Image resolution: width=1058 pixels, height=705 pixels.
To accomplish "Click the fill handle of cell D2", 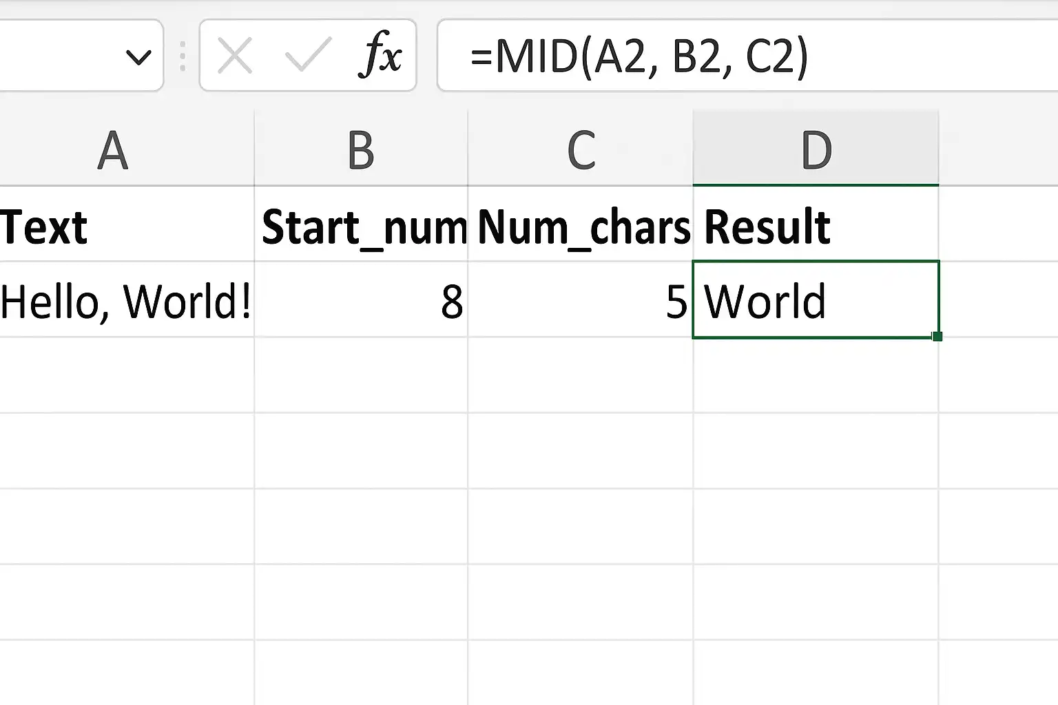I will tap(937, 336).
